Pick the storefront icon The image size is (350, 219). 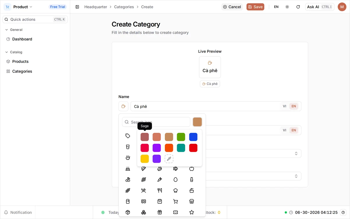(192, 201)
